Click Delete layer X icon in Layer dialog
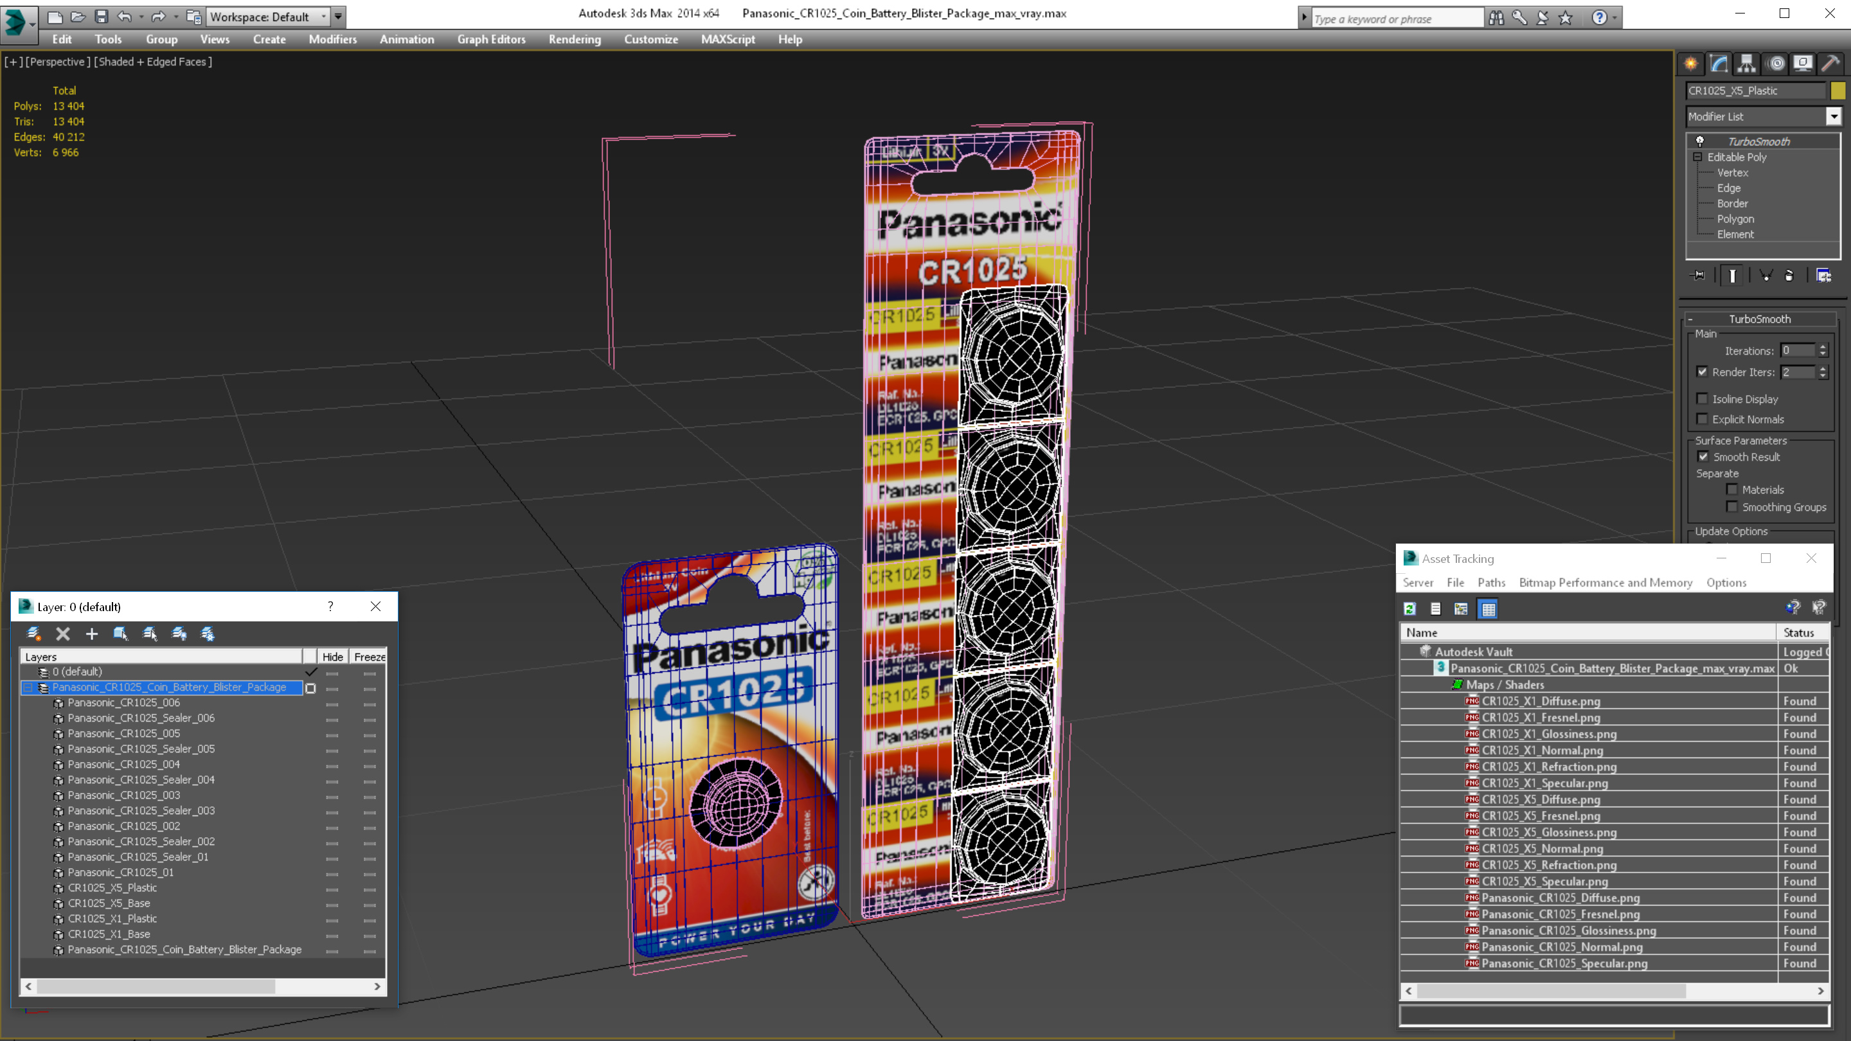The width and height of the screenshot is (1851, 1041). (63, 634)
